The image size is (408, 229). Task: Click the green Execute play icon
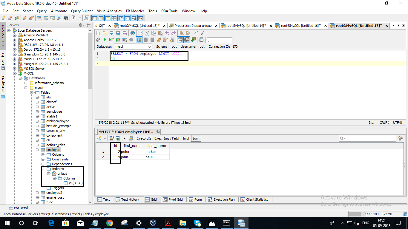point(105,40)
